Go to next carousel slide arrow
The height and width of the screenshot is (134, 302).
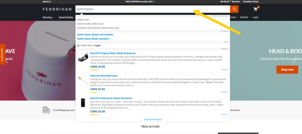tap(294, 61)
